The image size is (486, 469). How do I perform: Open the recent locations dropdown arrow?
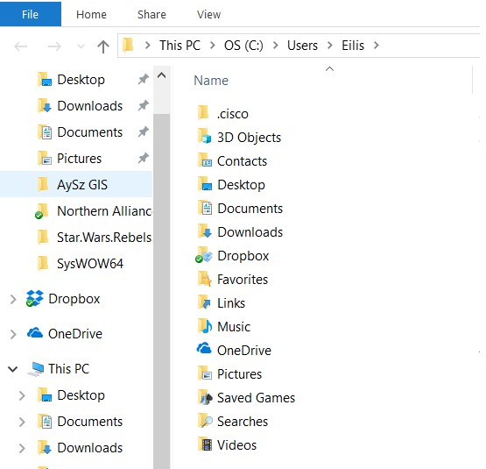pyautogui.click(x=81, y=46)
